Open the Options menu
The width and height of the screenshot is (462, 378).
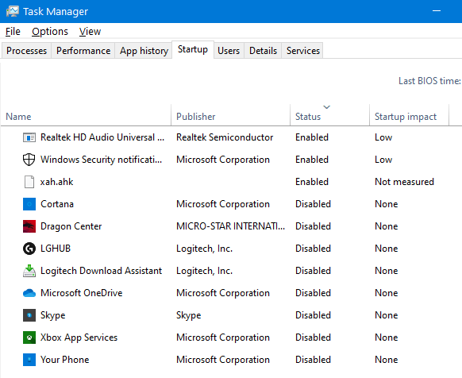50,32
